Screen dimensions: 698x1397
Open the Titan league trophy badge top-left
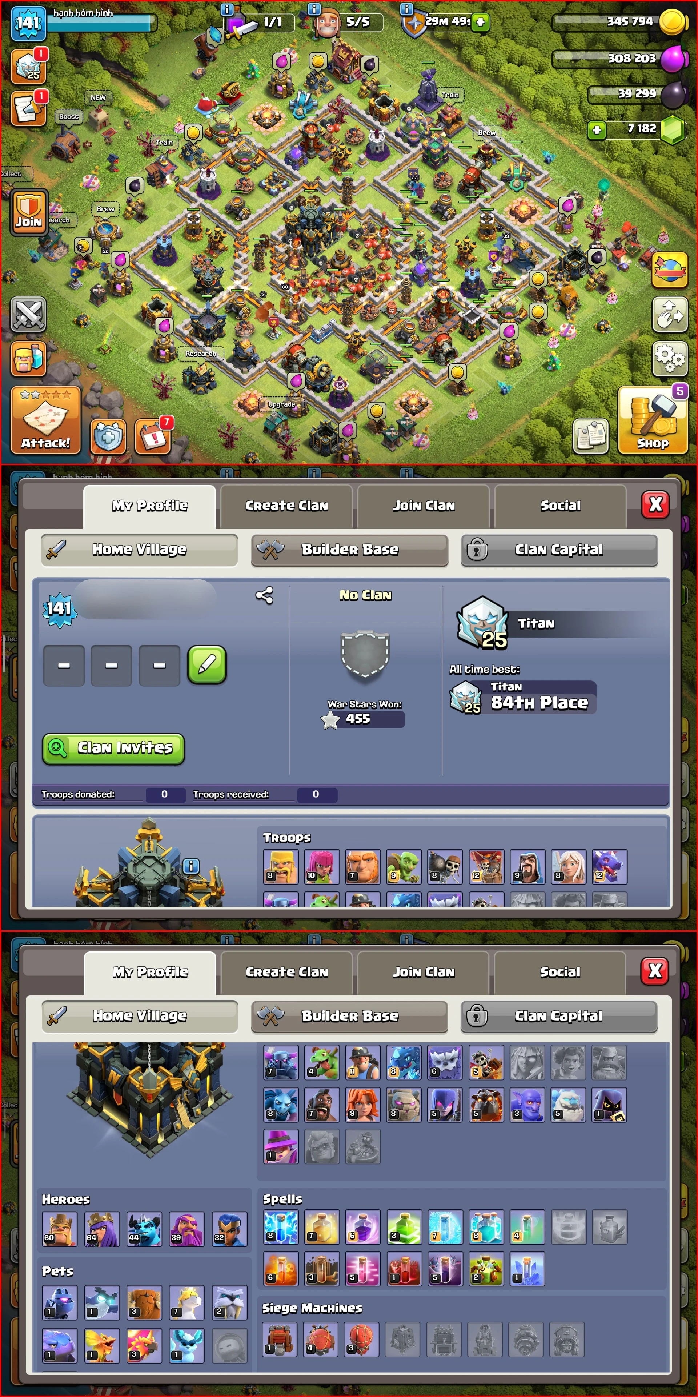[28, 65]
